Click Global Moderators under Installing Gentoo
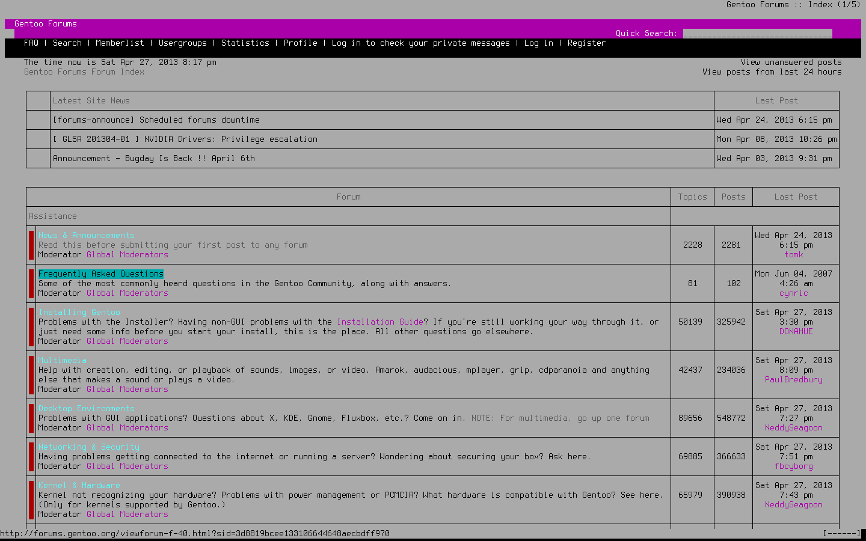The height and width of the screenshot is (541, 866). pos(127,341)
